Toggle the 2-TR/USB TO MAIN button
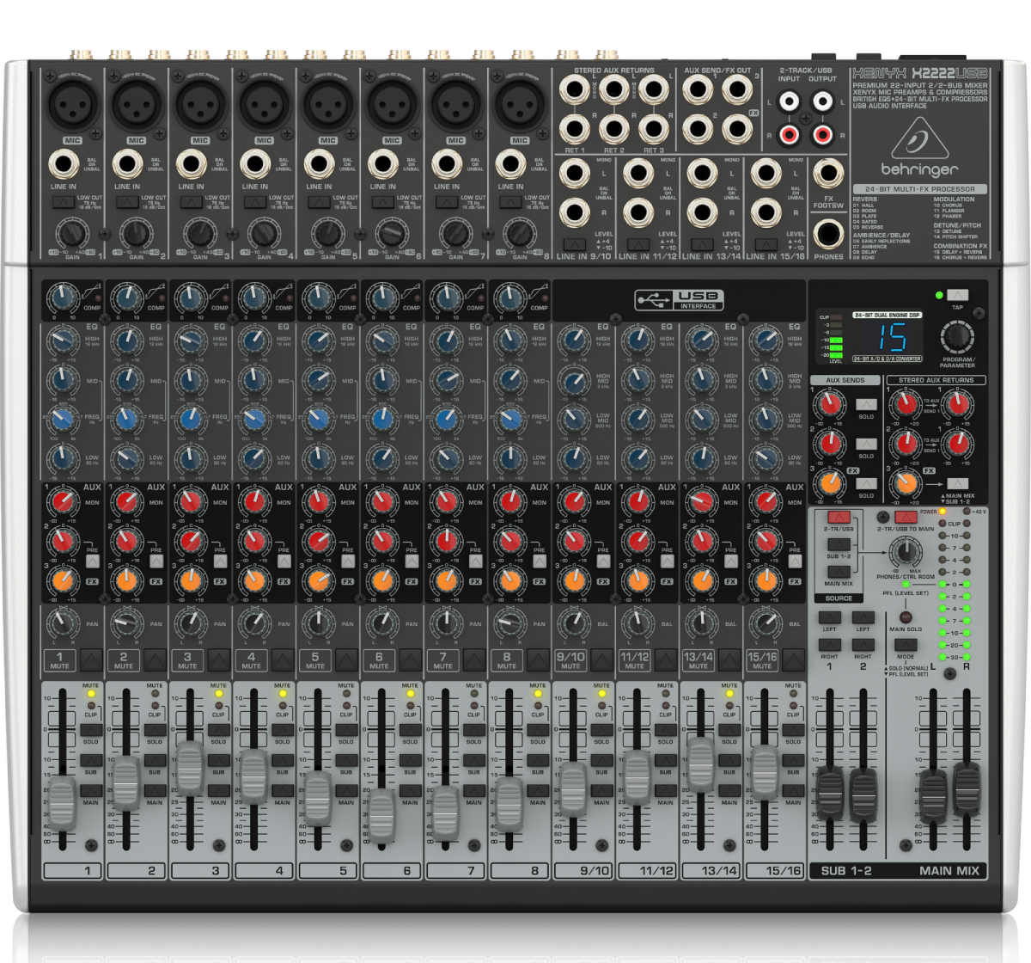Viewport: 1031px width, 963px height. pos(906,518)
